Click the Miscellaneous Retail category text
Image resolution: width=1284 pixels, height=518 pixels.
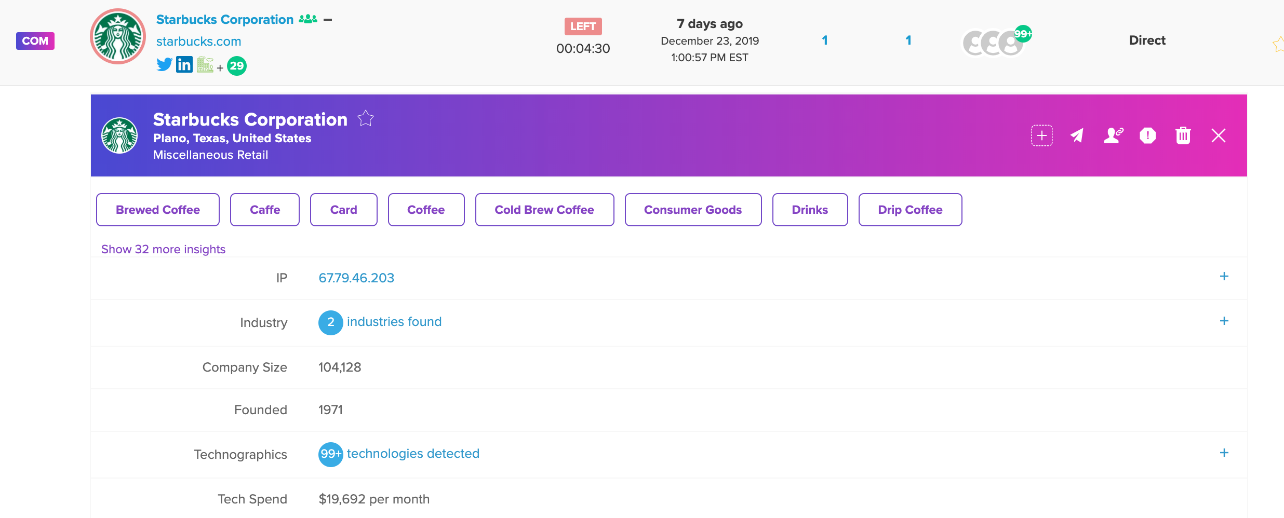[x=210, y=155]
